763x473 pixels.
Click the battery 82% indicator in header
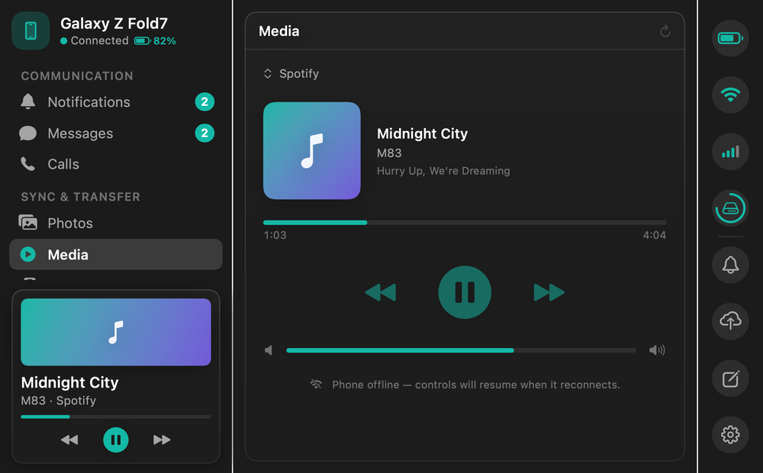[x=155, y=41]
